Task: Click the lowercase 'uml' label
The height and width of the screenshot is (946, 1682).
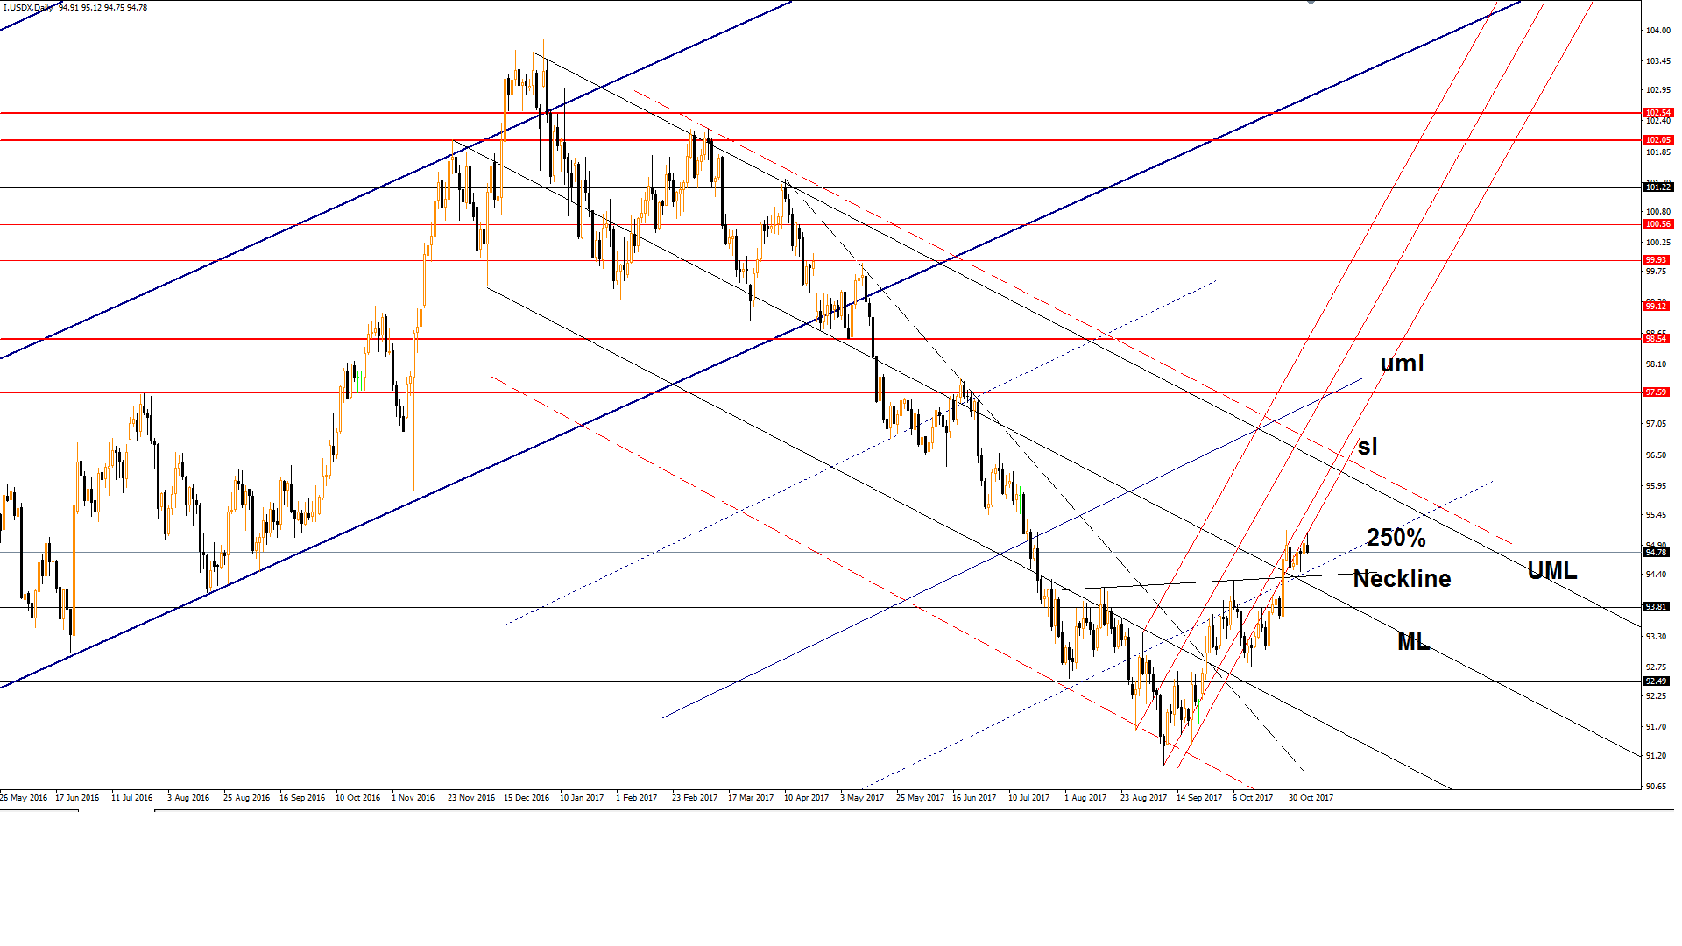Action: click(1402, 363)
